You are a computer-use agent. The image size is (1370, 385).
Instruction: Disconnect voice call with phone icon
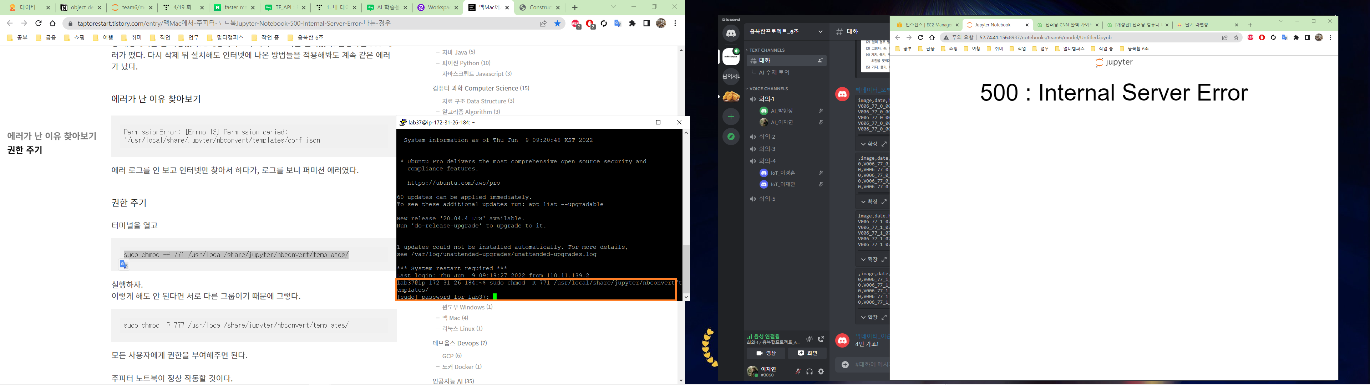point(821,339)
